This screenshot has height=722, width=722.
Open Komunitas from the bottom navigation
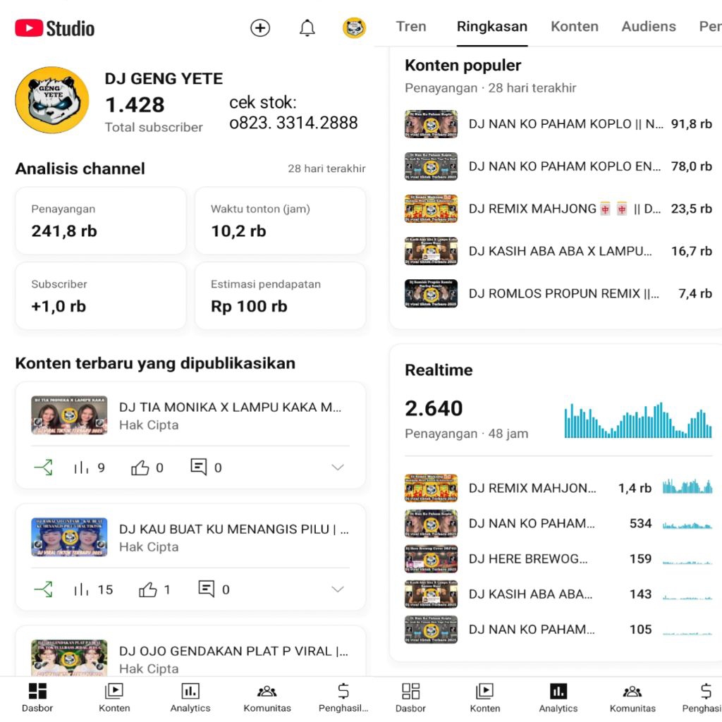coord(267,697)
